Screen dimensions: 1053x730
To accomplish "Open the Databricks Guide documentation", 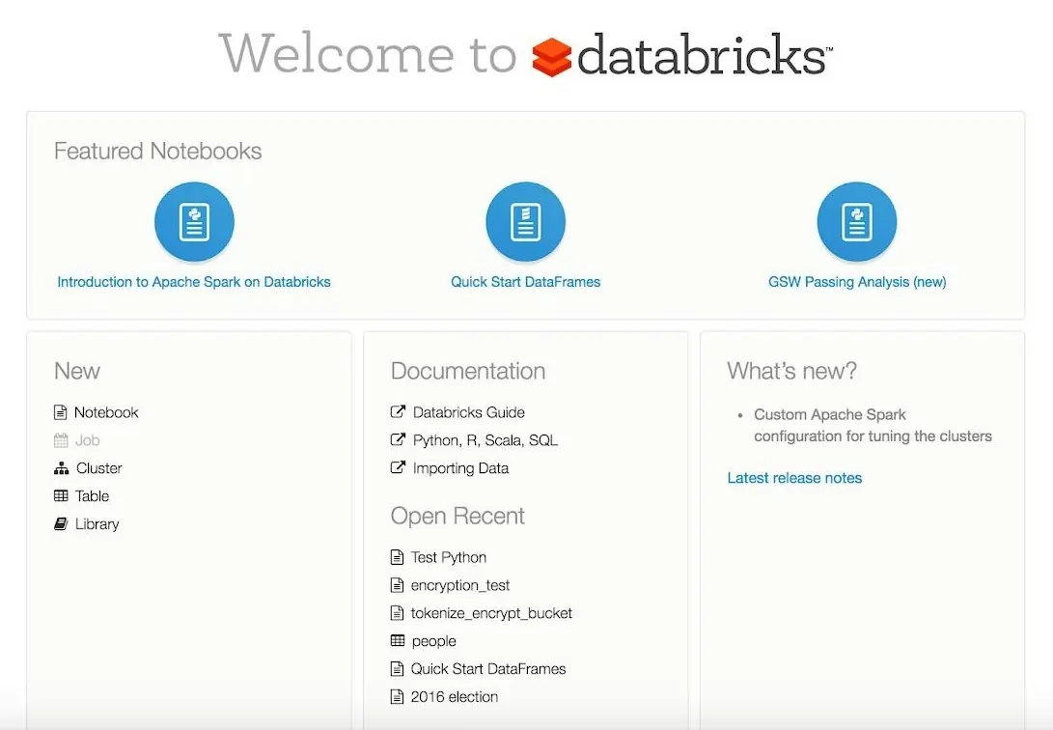I will click(469, 412).
